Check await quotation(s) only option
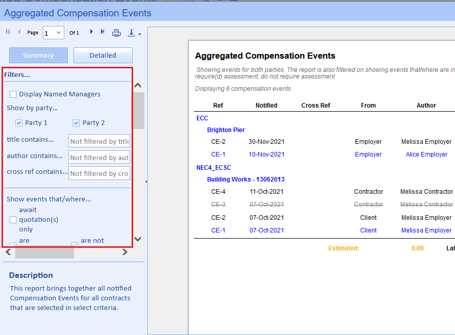 [13, 220]
